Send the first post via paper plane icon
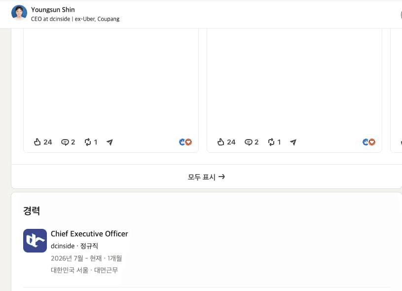The image size is (402, 291). 110,142
